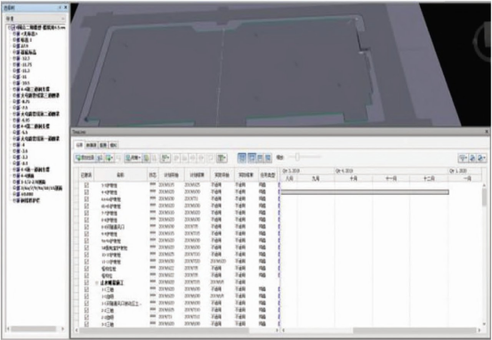
Task: Collapse the root model node in tree
Action: [9, 28]
